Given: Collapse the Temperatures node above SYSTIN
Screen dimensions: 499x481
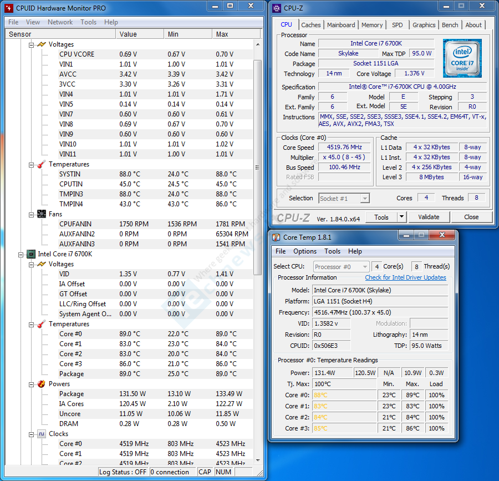Looking at the screenshot, I should (31, 165).
